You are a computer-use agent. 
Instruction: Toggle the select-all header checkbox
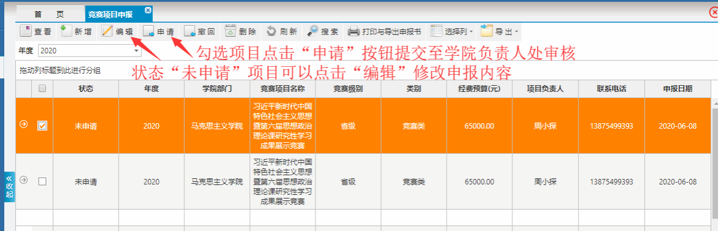[x=42, y=89]
